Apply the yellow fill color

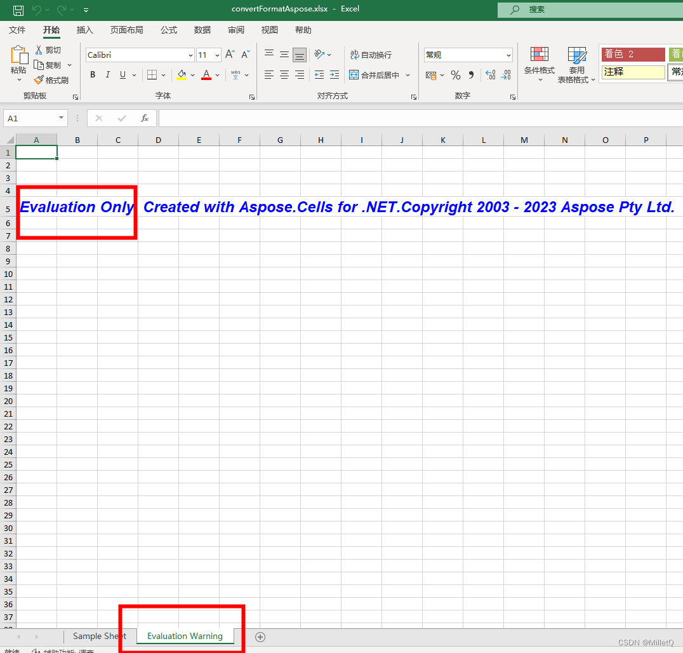click(x=182, y=75)
